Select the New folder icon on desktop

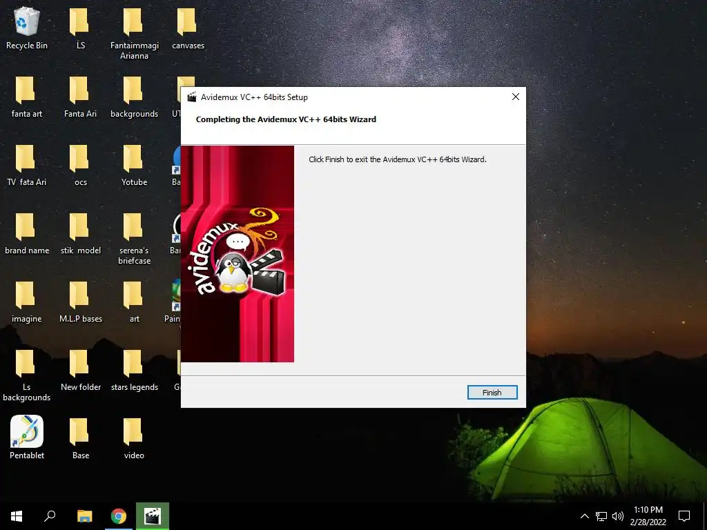tap(80, 371)
